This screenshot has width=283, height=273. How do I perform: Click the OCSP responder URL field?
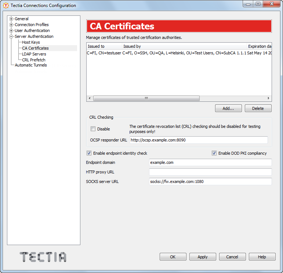(x=199, y=140)
